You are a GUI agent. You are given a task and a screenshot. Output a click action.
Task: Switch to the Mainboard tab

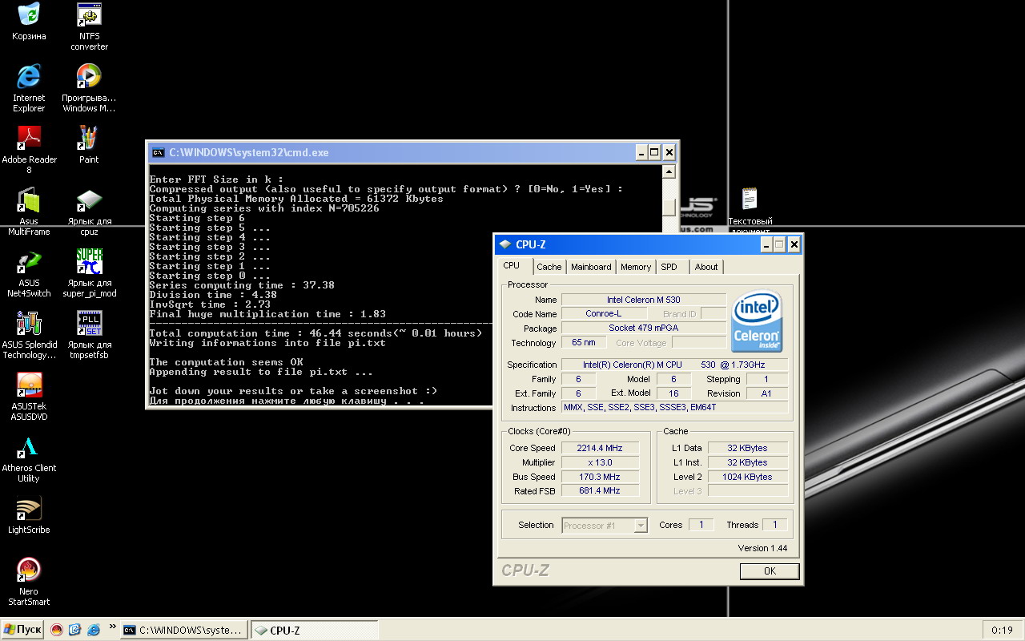pos(591,267)
